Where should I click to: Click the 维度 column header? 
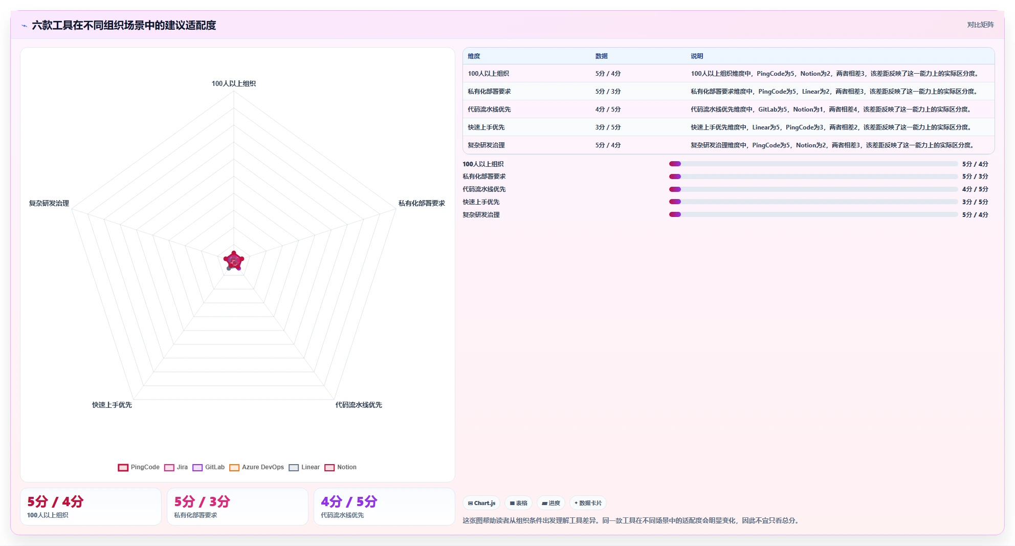tap(474, 56)
